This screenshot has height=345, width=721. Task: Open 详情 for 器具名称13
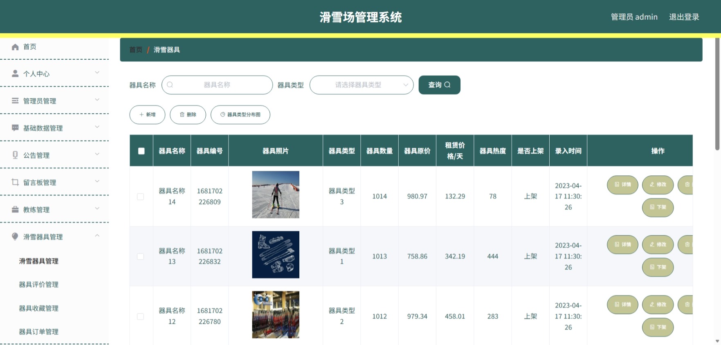pyautogui.click(x=622, y=245)
